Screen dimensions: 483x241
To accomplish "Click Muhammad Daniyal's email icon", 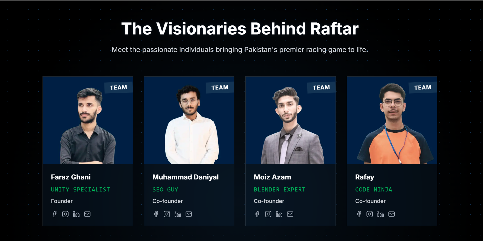I will 189,214.
